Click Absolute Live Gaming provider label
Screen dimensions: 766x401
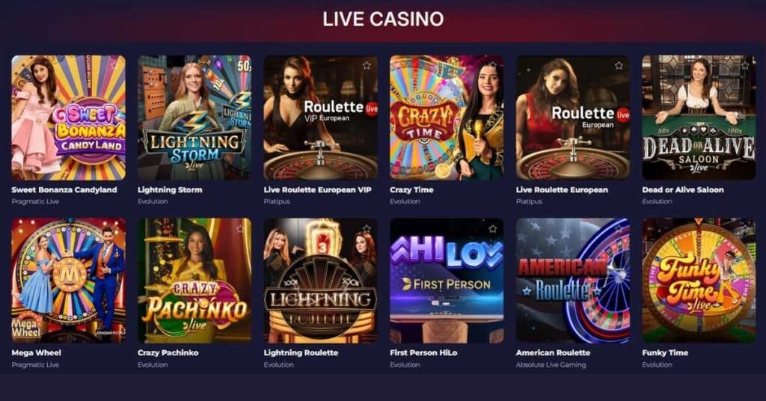tap(551, 364)
